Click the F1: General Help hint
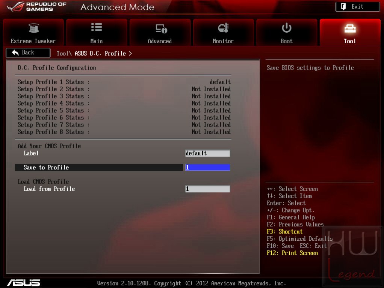 point(291,217)
